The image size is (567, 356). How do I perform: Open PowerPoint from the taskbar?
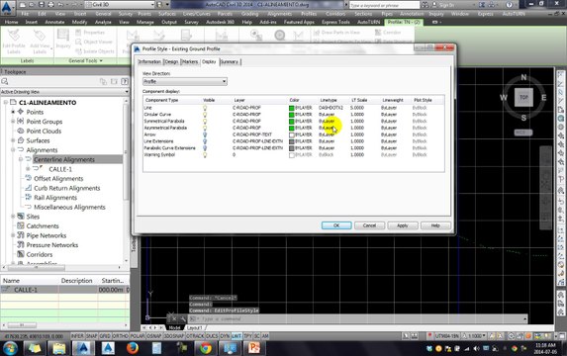pos(254,348)
